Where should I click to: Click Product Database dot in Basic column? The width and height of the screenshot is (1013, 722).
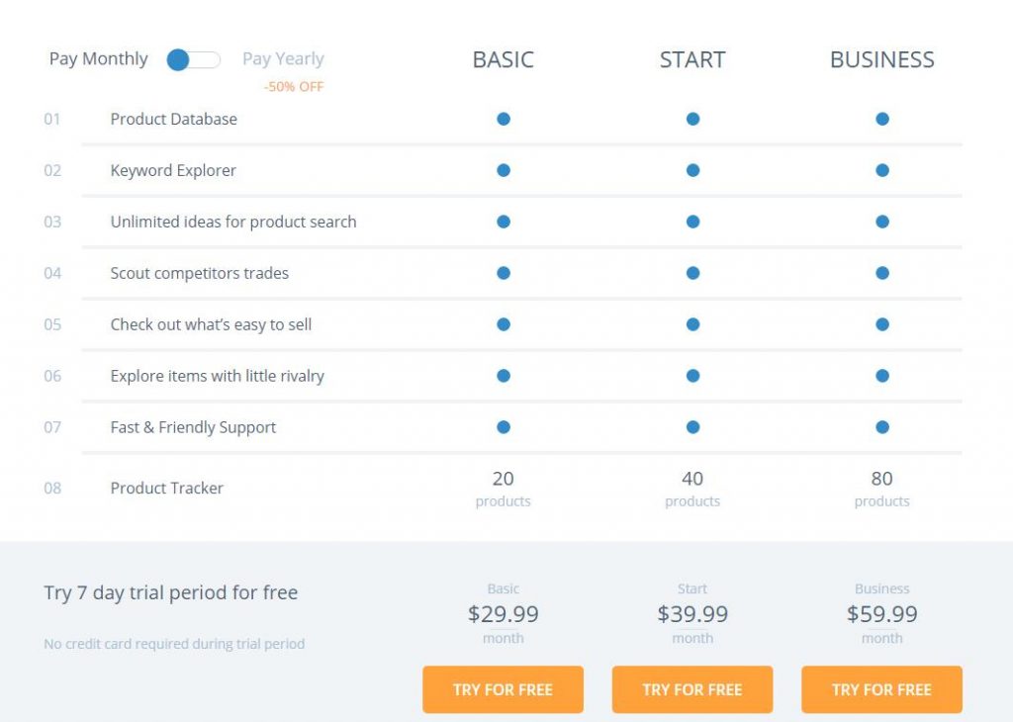click(x=504, y=119)
